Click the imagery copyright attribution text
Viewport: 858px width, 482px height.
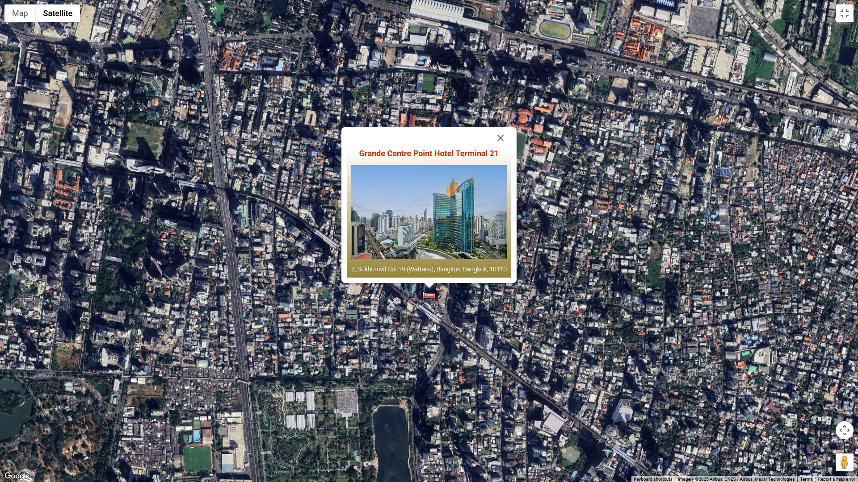pyautogui.click(x=736, y=479)
